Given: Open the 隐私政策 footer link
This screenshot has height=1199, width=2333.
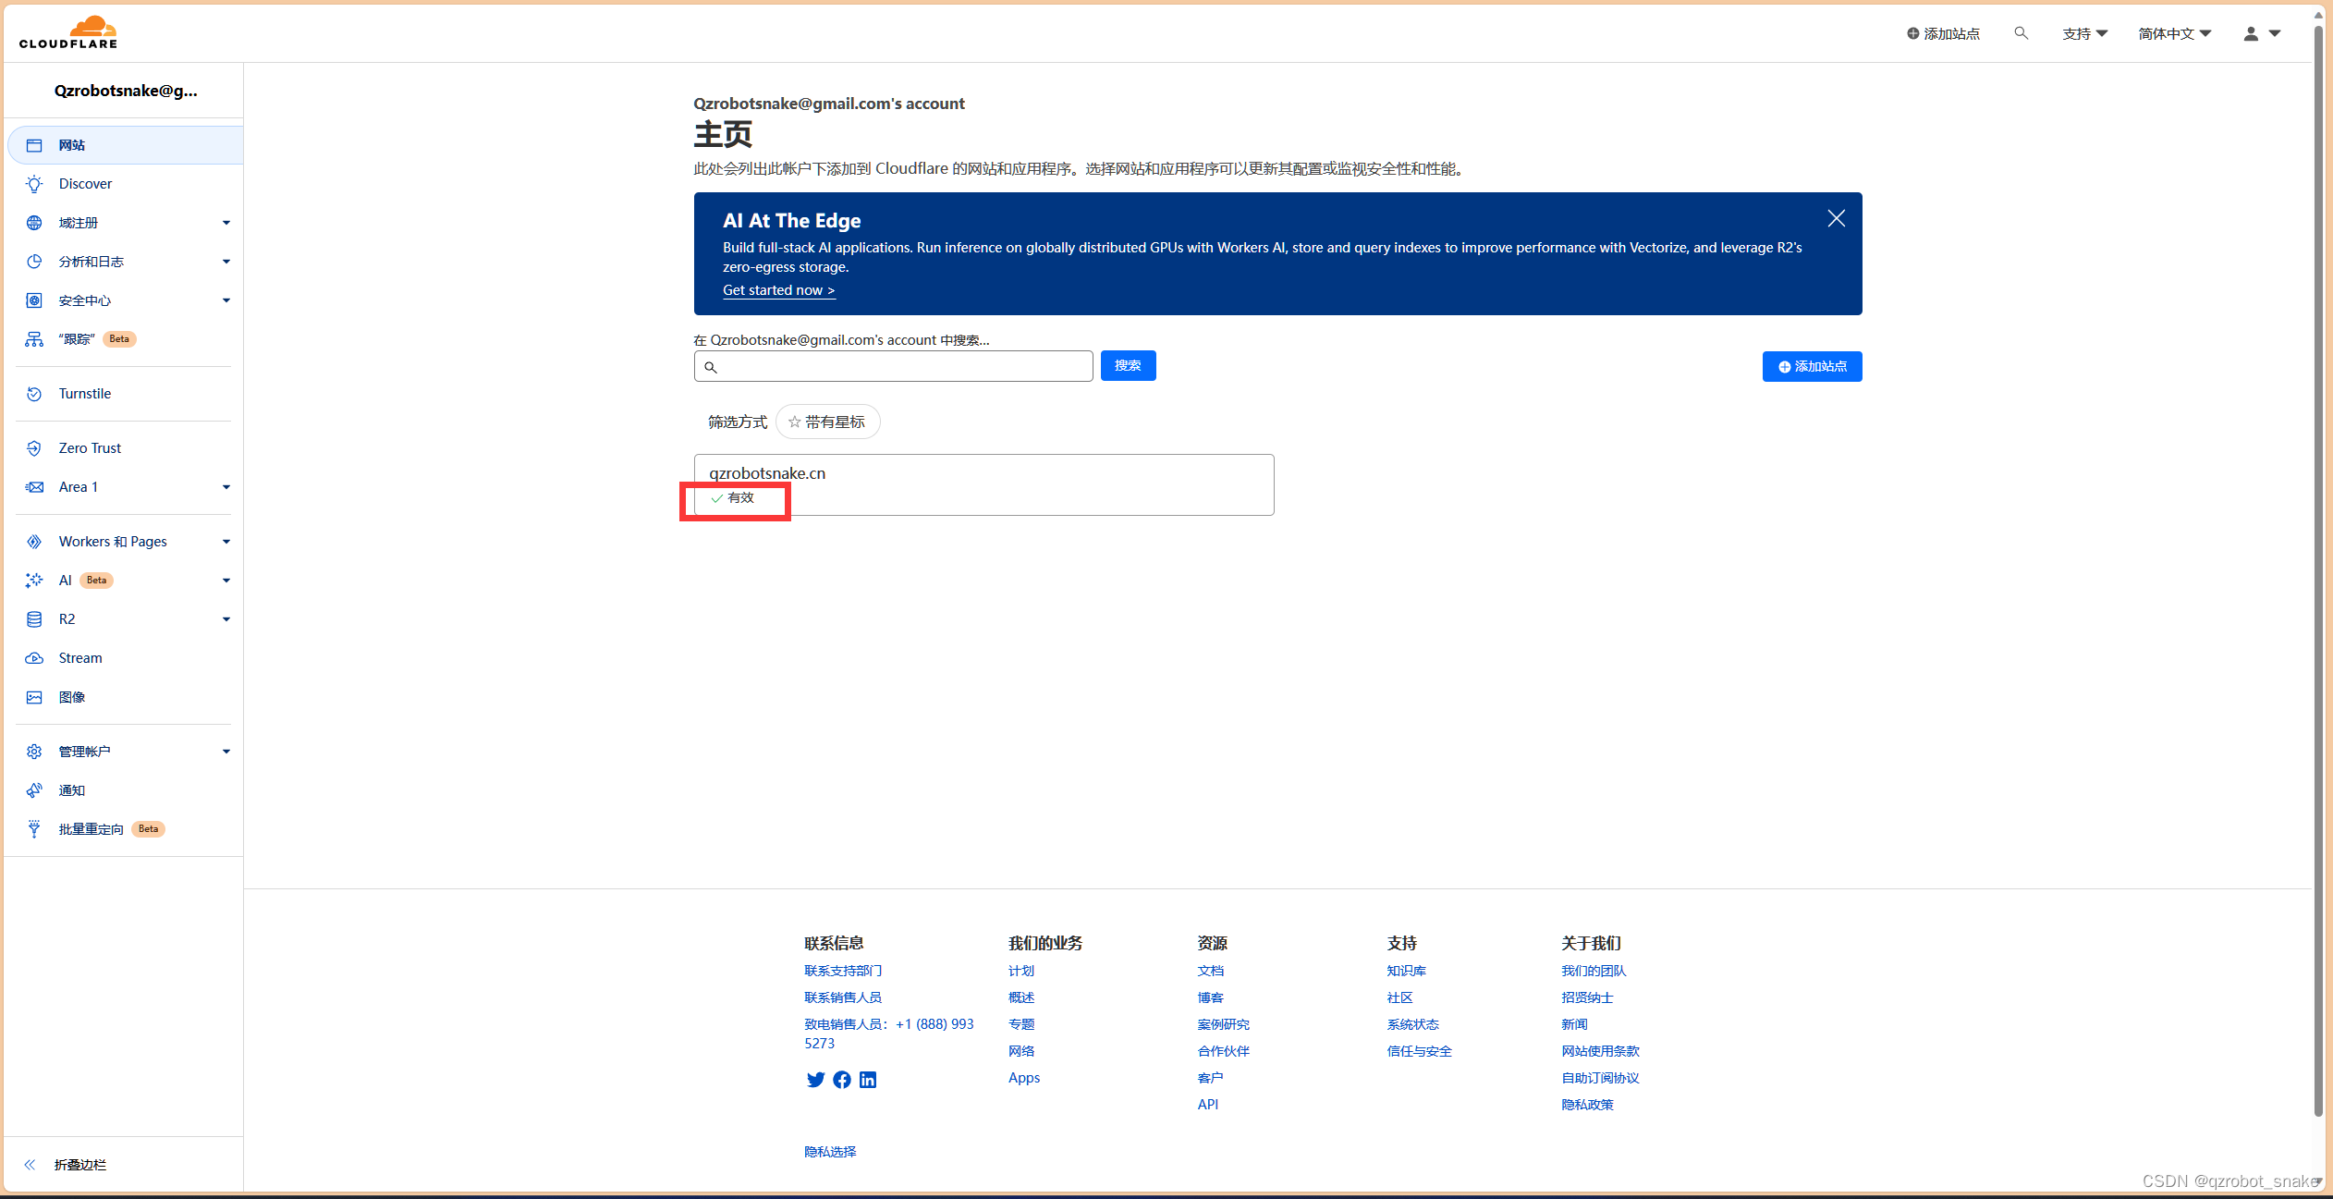Looking at the screenshot, I should [x=1587, y=1105].
